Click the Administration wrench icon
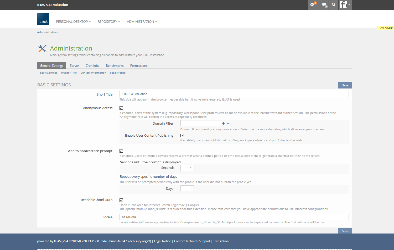 coord(42,48)
